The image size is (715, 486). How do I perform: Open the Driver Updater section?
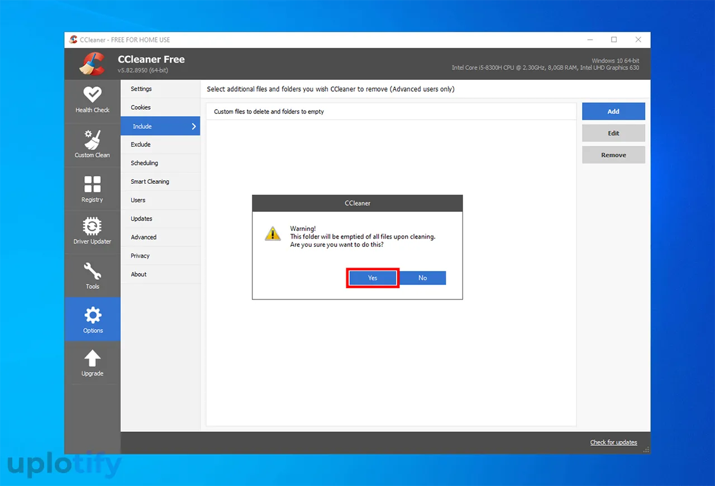(x=92, y=232)
